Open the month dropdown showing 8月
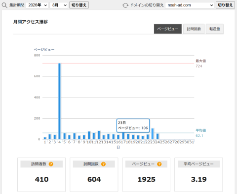The height and width of the screenshot is (194, 237). 59,5
